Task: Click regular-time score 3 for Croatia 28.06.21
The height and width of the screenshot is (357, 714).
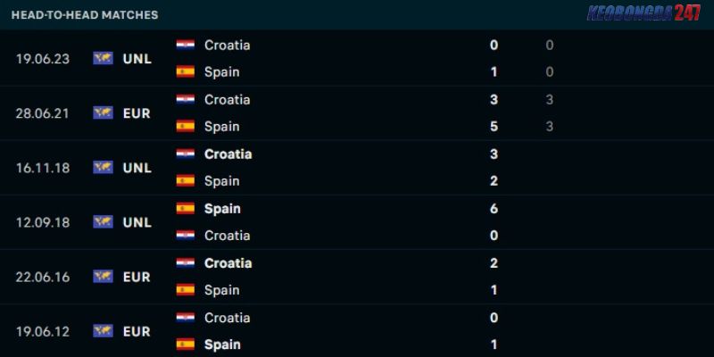Action: coord(550,99)
